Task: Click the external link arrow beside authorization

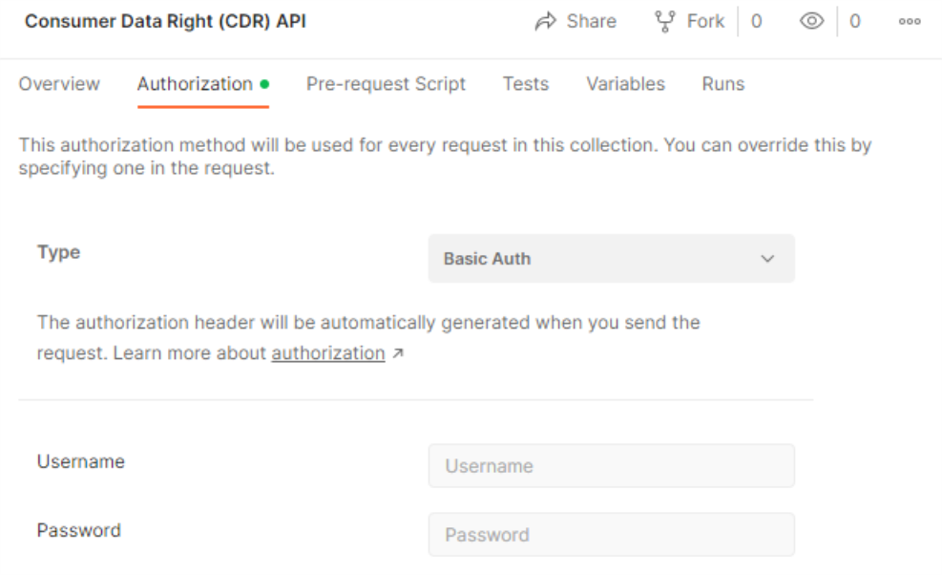Action: pyautogui.click(x=397, y=353)
